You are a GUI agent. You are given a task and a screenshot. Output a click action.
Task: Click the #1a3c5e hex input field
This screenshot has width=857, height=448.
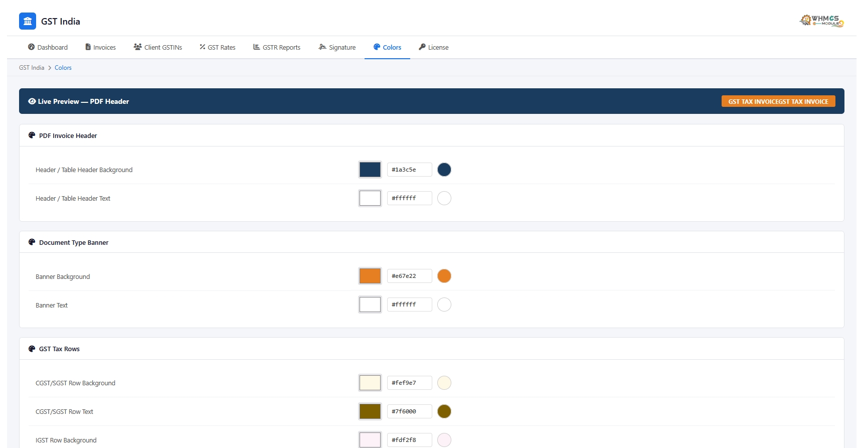tap(410, 170)
